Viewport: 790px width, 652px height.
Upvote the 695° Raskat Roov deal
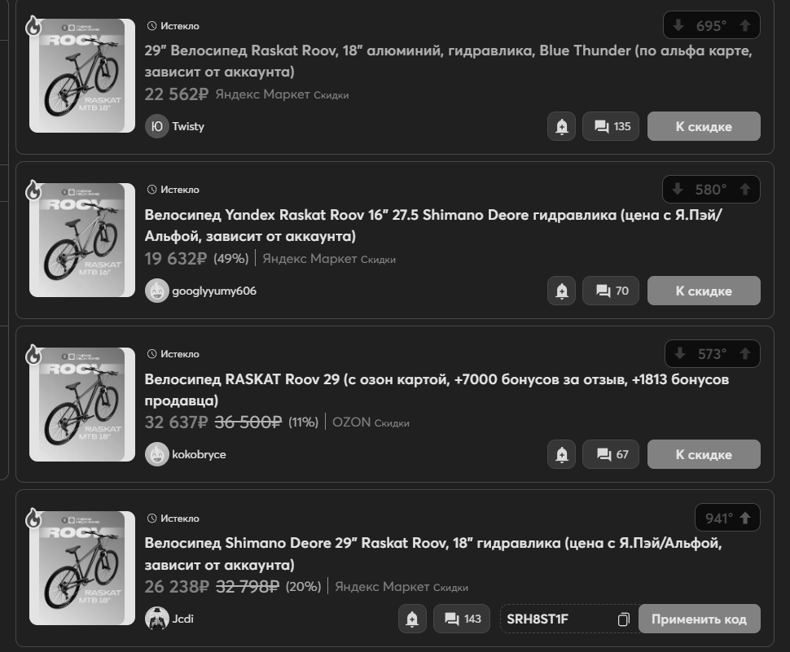tap(744, 25)
